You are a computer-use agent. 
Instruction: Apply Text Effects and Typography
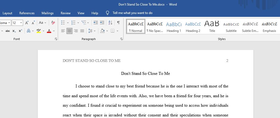tap(28, 31)
